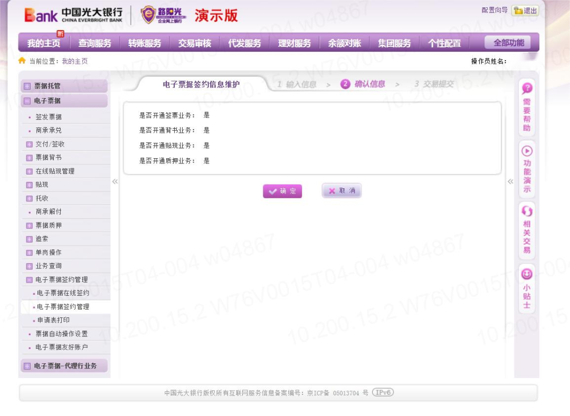Click the 需要帮助 question mark icon
This screenshot has height=416, width=570.
click(527, 88)
